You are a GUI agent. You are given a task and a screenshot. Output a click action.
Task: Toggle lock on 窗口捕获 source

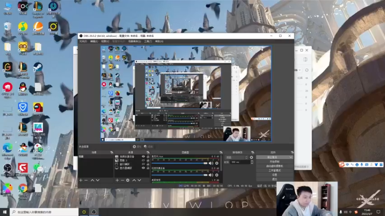click(x=148, y=164)
